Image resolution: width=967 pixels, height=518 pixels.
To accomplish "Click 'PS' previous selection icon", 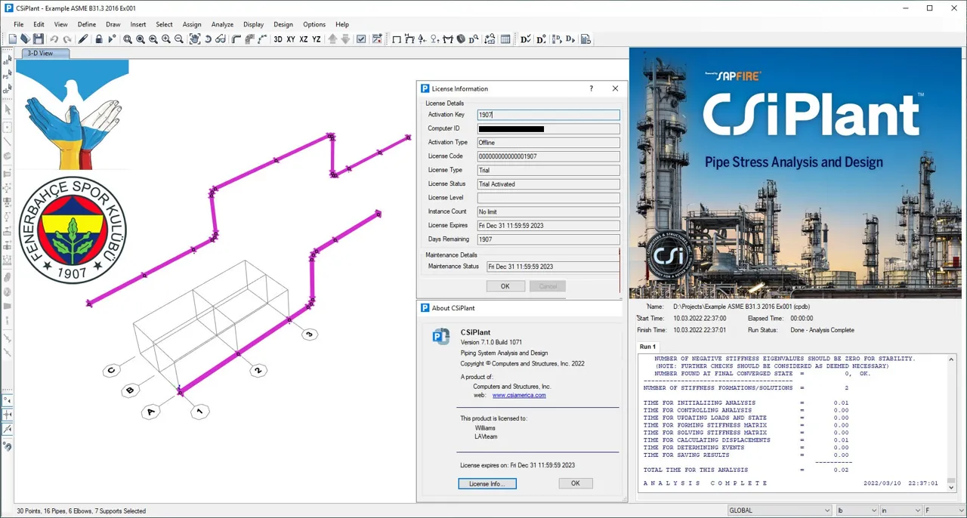I will [x=7, y=76].
